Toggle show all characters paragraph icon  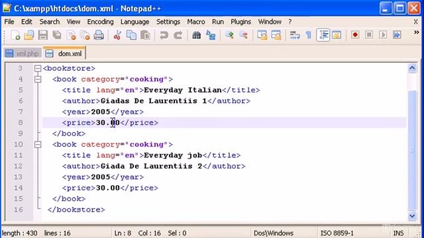pos(309,35)
